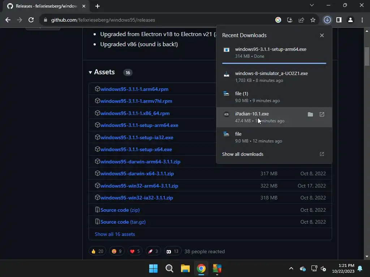Download Source code (zip)
The width and height of the screenshot is (370, 277).
(x=120, y=210)
